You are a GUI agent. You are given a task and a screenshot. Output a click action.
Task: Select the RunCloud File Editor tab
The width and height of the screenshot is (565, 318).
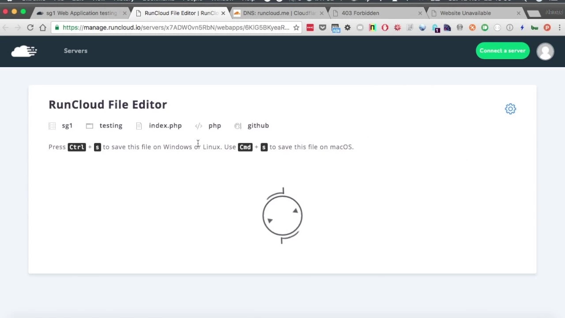pyautogui.click(x=181, y=13)
